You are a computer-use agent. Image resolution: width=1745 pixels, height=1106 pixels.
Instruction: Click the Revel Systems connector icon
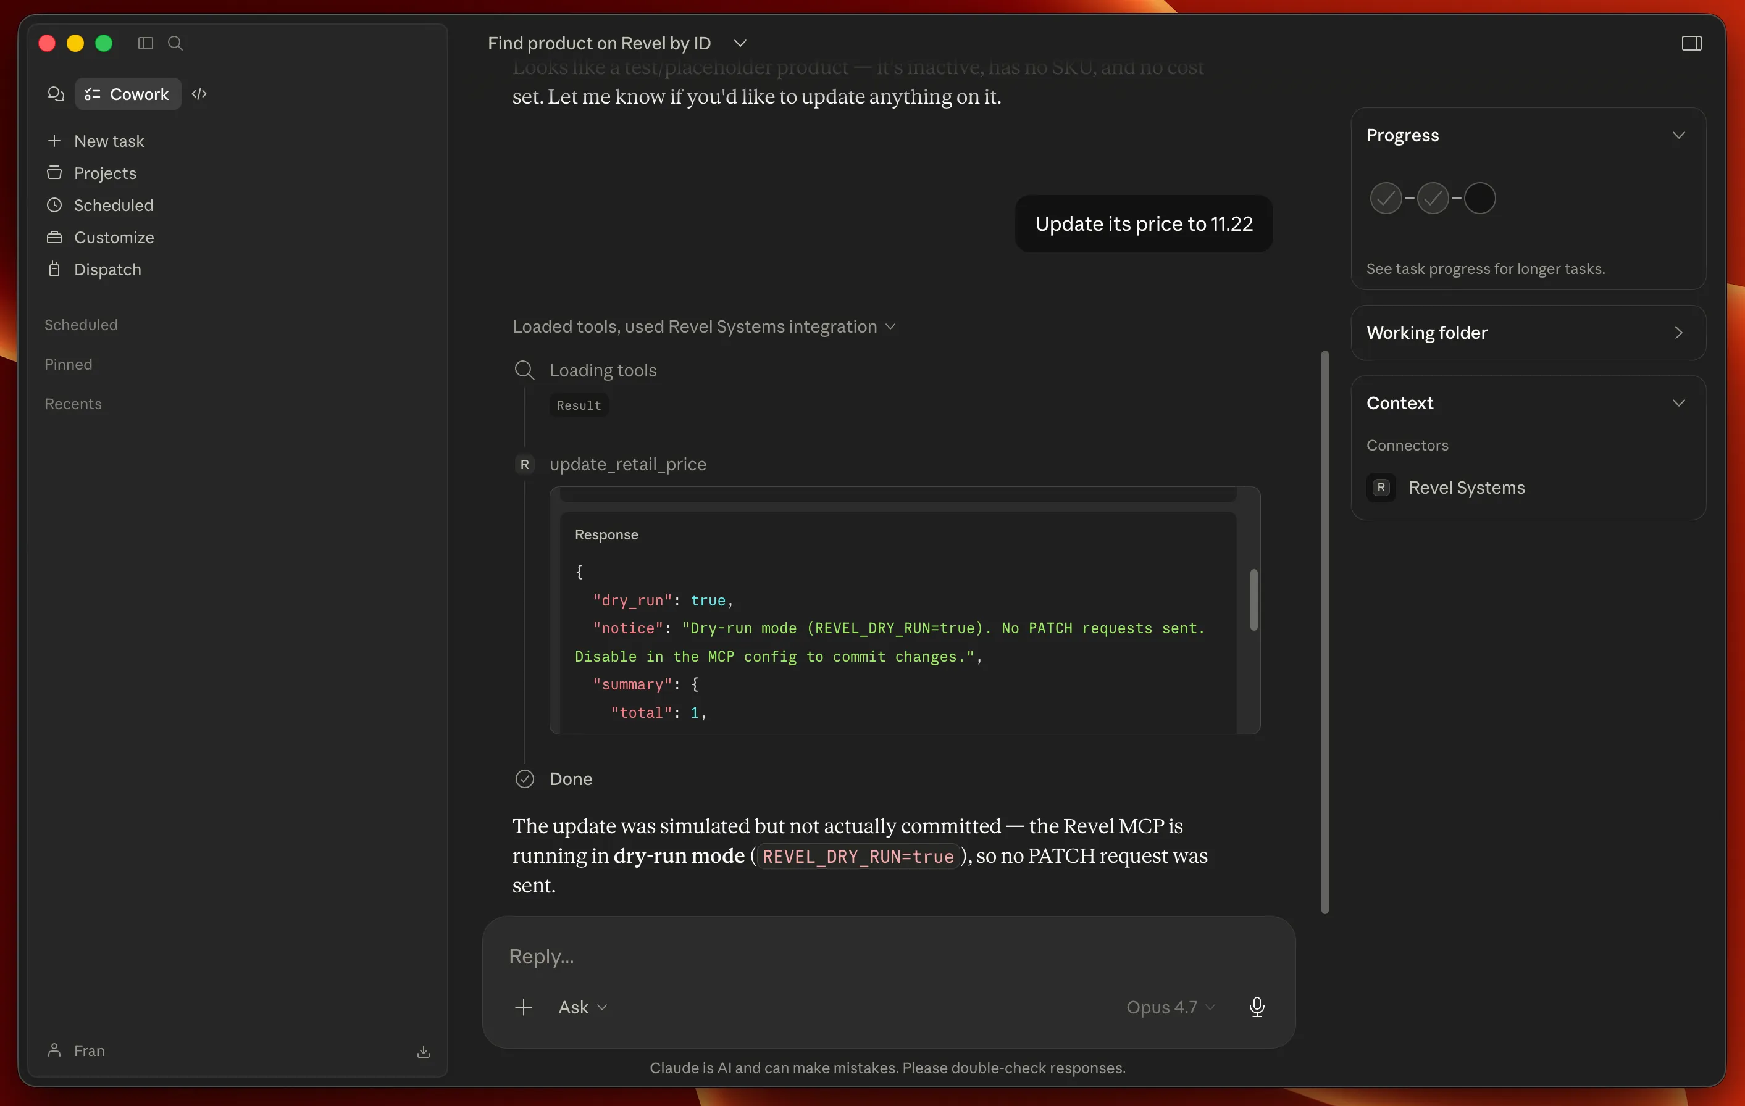pyautogui.click(x=1381, y=488)
